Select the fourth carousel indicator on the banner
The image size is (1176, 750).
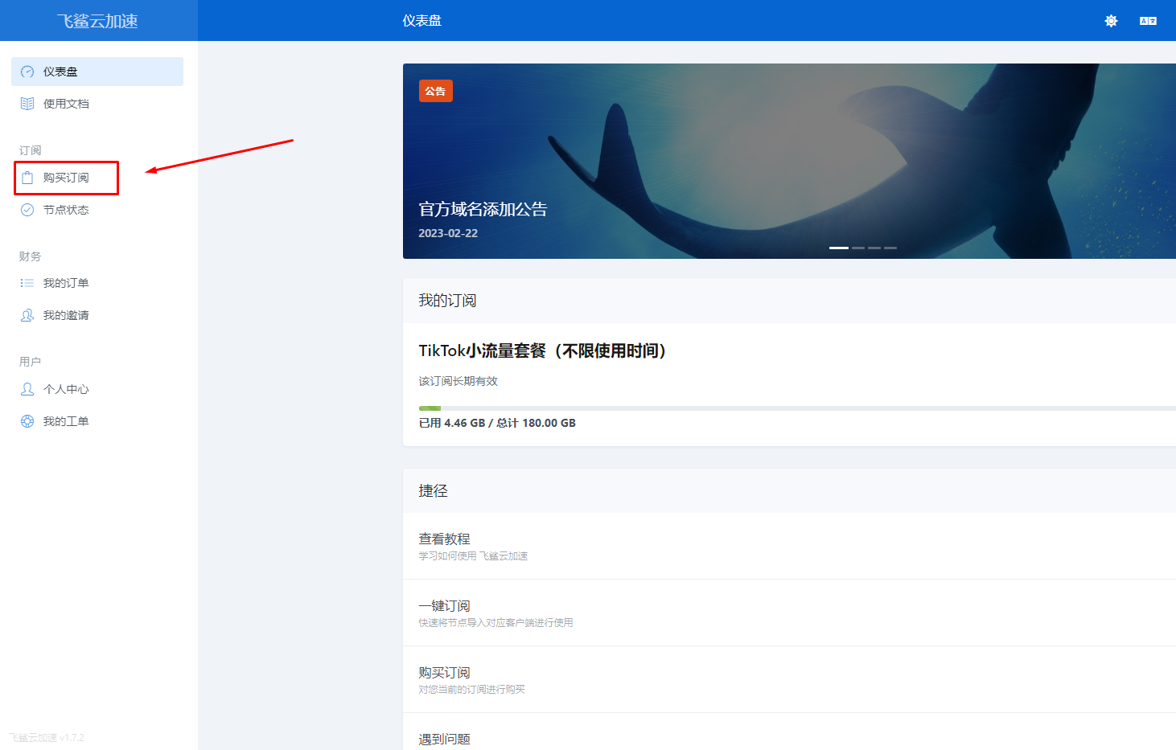[890, 248]
